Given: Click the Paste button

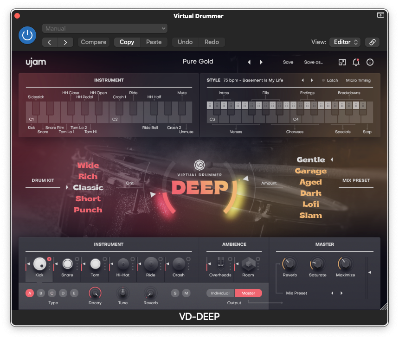Looking at the screenshot, I should coord(154,42).
